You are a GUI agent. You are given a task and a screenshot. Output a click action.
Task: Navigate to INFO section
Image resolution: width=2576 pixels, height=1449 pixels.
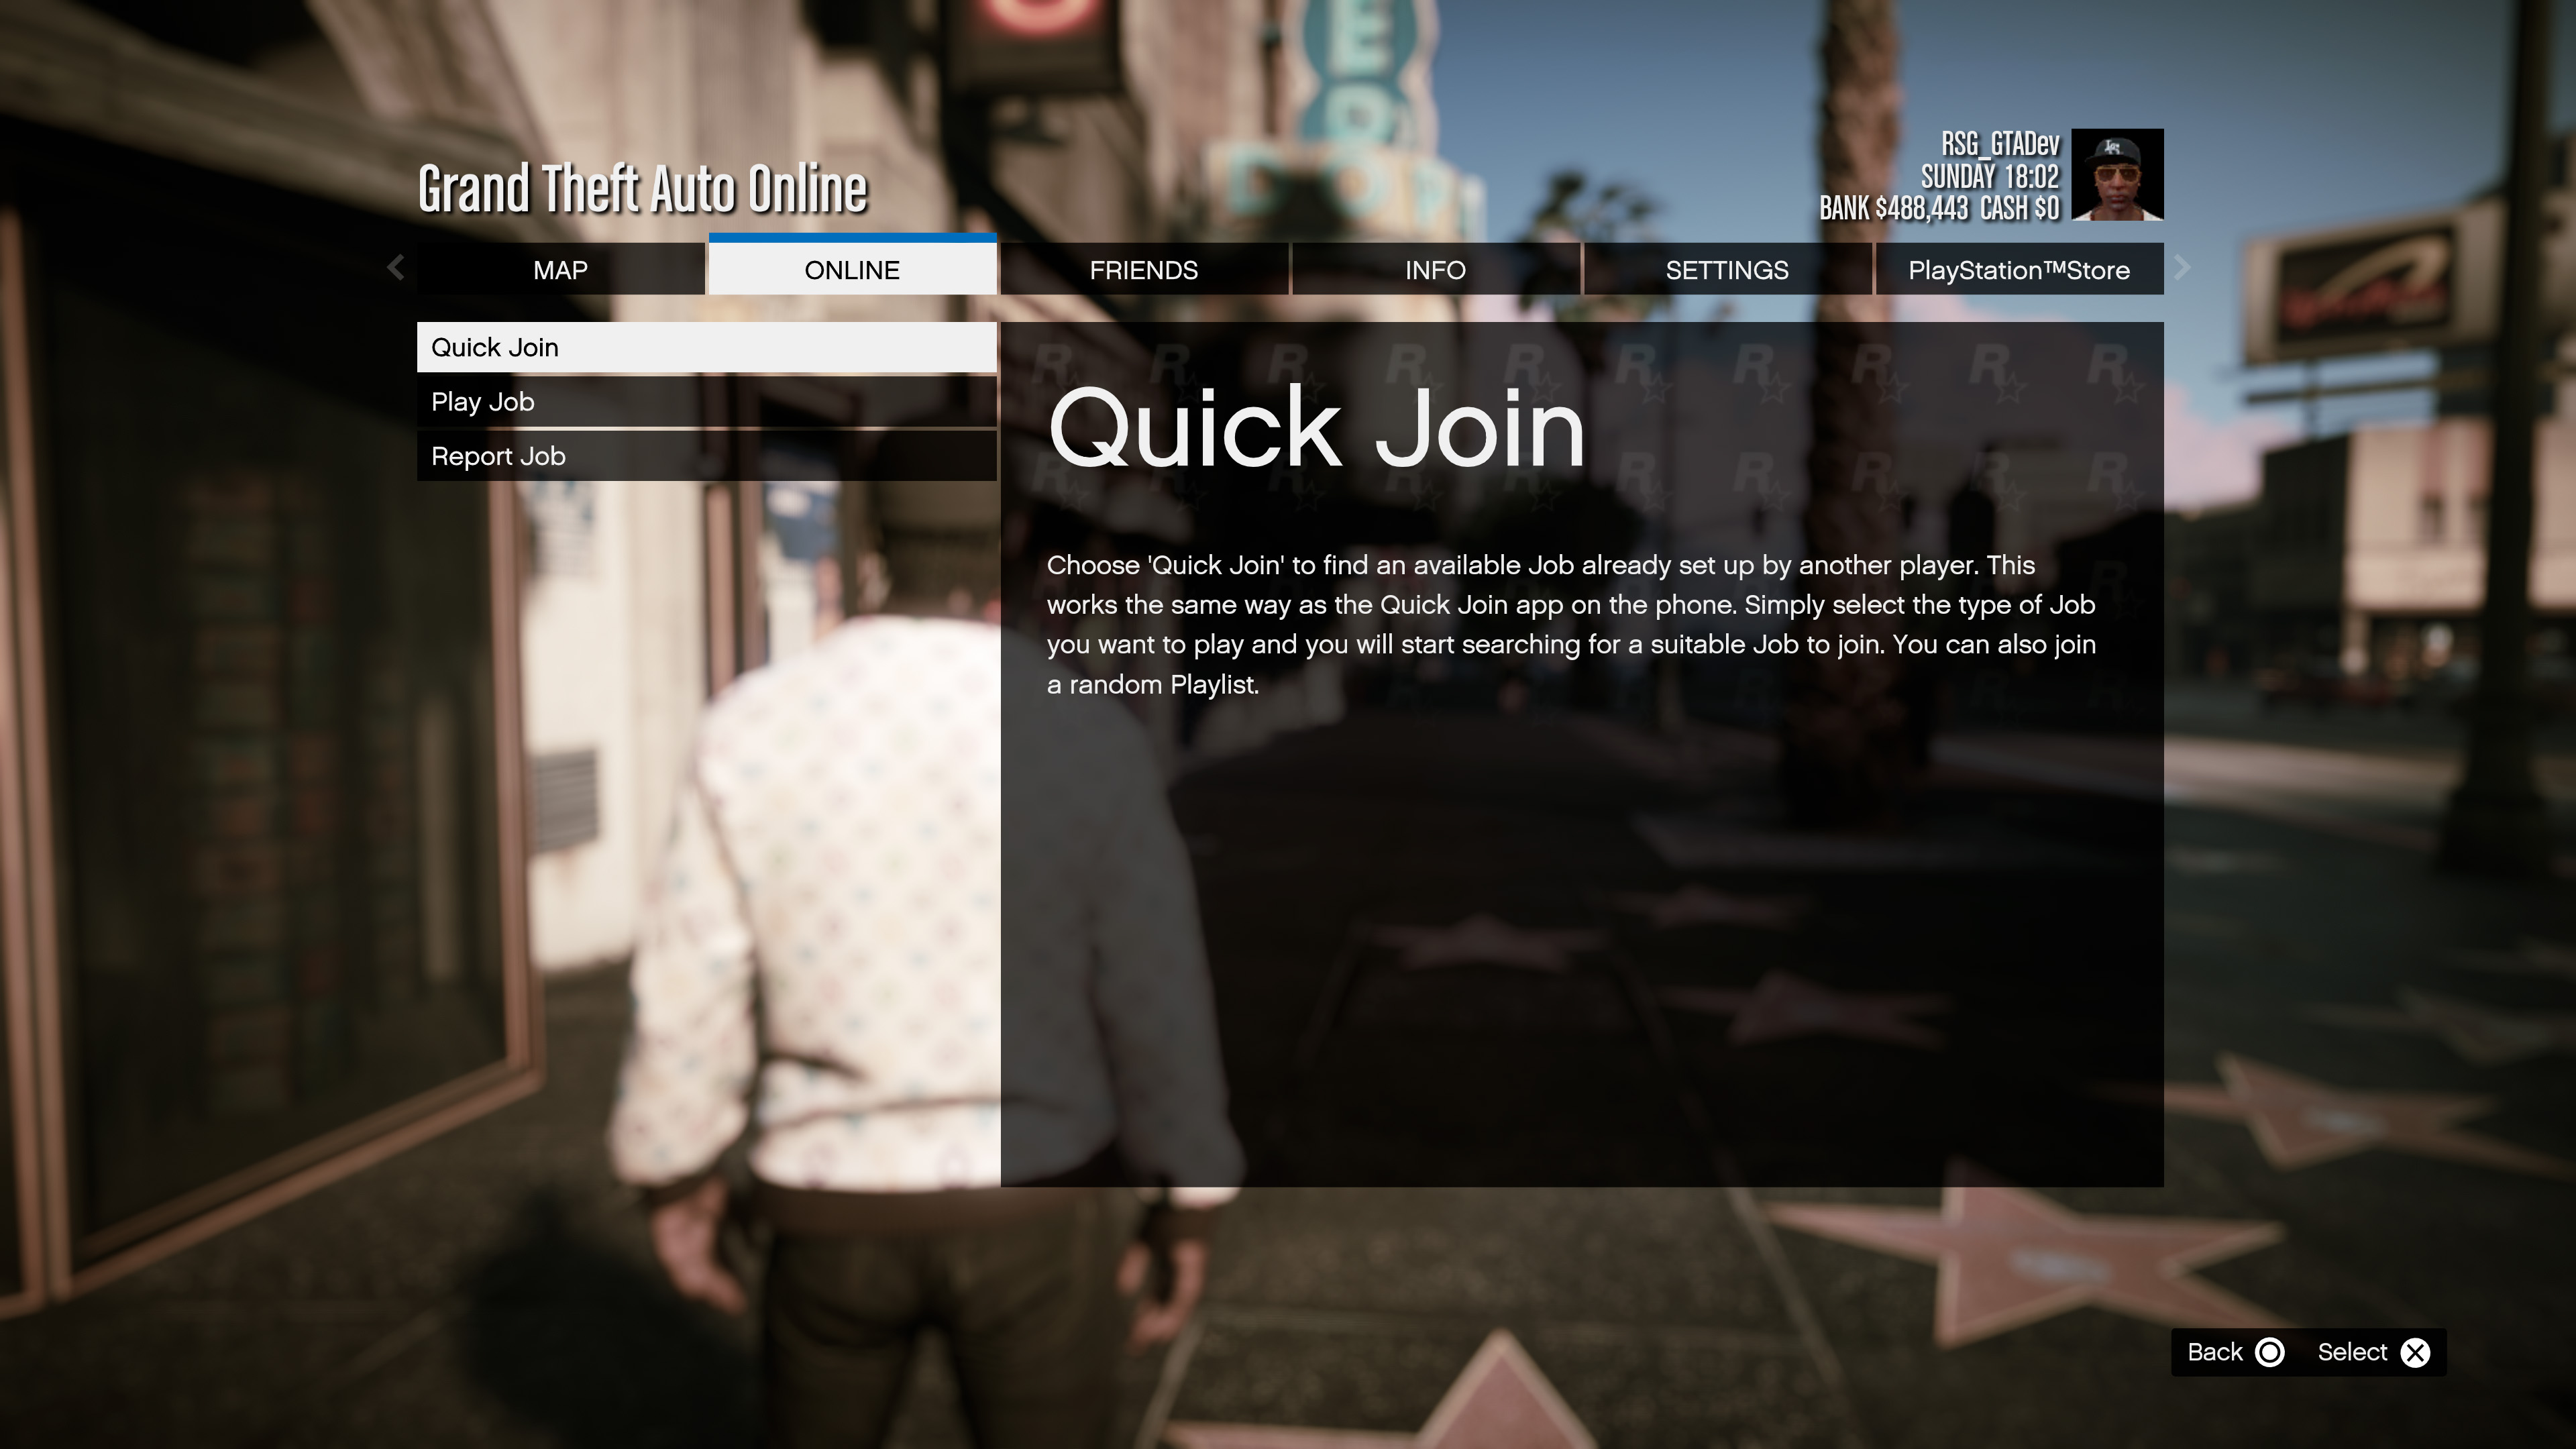pyautogui.click(x=1435, y=269)
